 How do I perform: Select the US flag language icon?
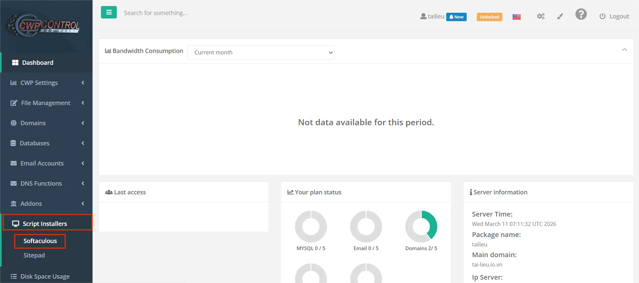pos(517,17)
